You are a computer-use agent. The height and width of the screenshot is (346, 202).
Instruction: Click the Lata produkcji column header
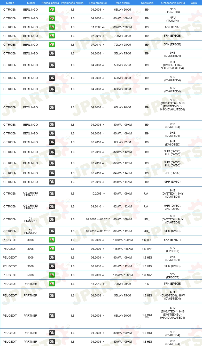(98, 3)
